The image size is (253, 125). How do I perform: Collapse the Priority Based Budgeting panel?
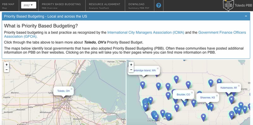[x=246, y=16]
